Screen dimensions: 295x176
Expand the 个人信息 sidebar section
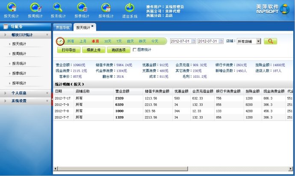(x=47, y=93)
